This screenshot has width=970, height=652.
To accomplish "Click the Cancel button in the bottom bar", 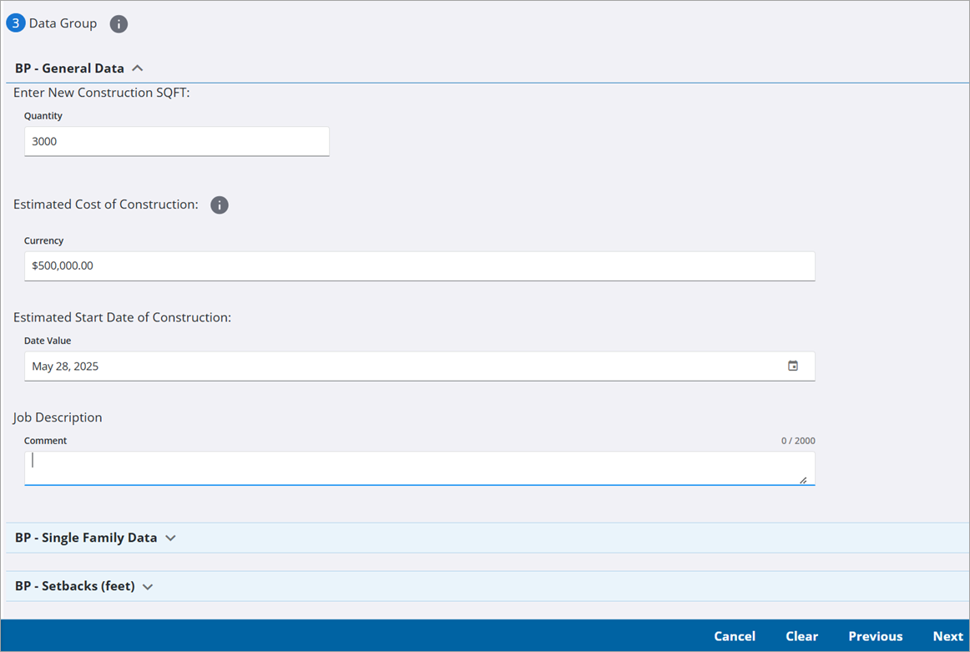I will click(735, 636).
